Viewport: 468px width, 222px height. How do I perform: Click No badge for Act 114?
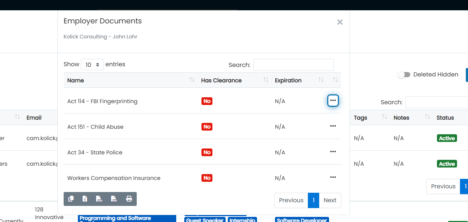click(x=207, y=101)
